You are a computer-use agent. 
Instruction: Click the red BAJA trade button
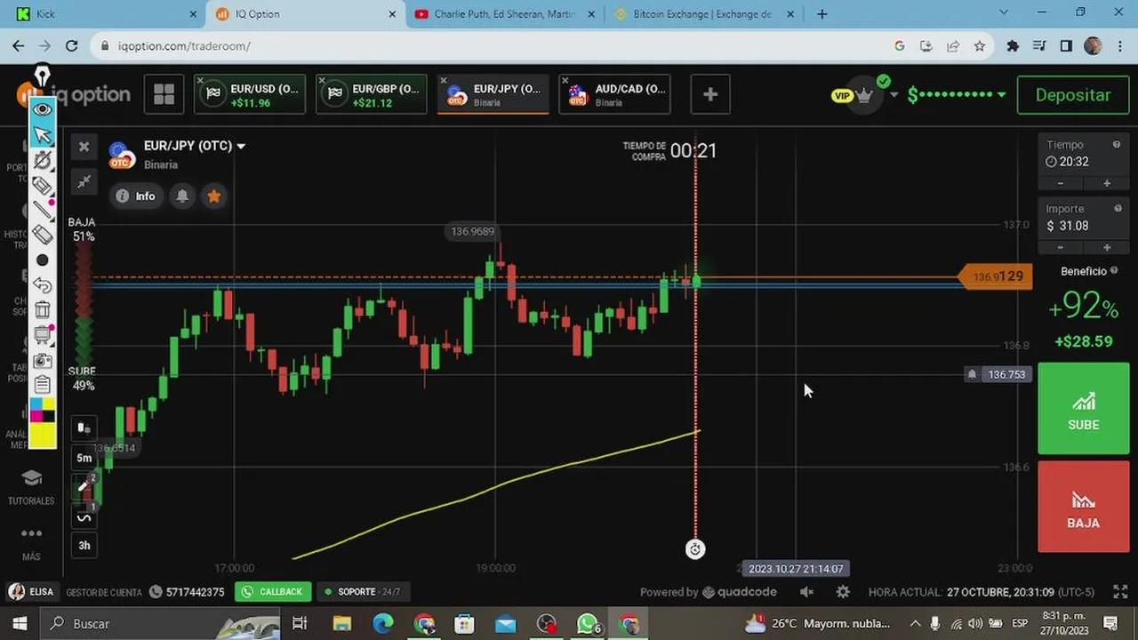(1083, 507)
